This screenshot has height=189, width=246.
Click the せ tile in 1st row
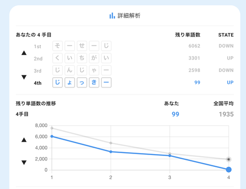click(82, 46)
